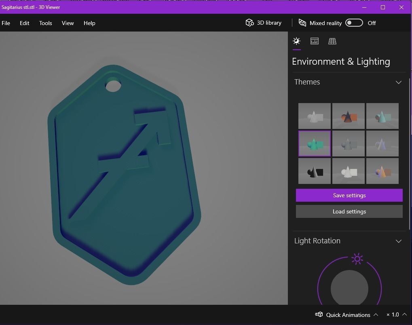Image resolution: width=412 pixels, height=325 pixels.
Task: Select the black shapes theme thumbnail
Action: [x=314, y=171]
